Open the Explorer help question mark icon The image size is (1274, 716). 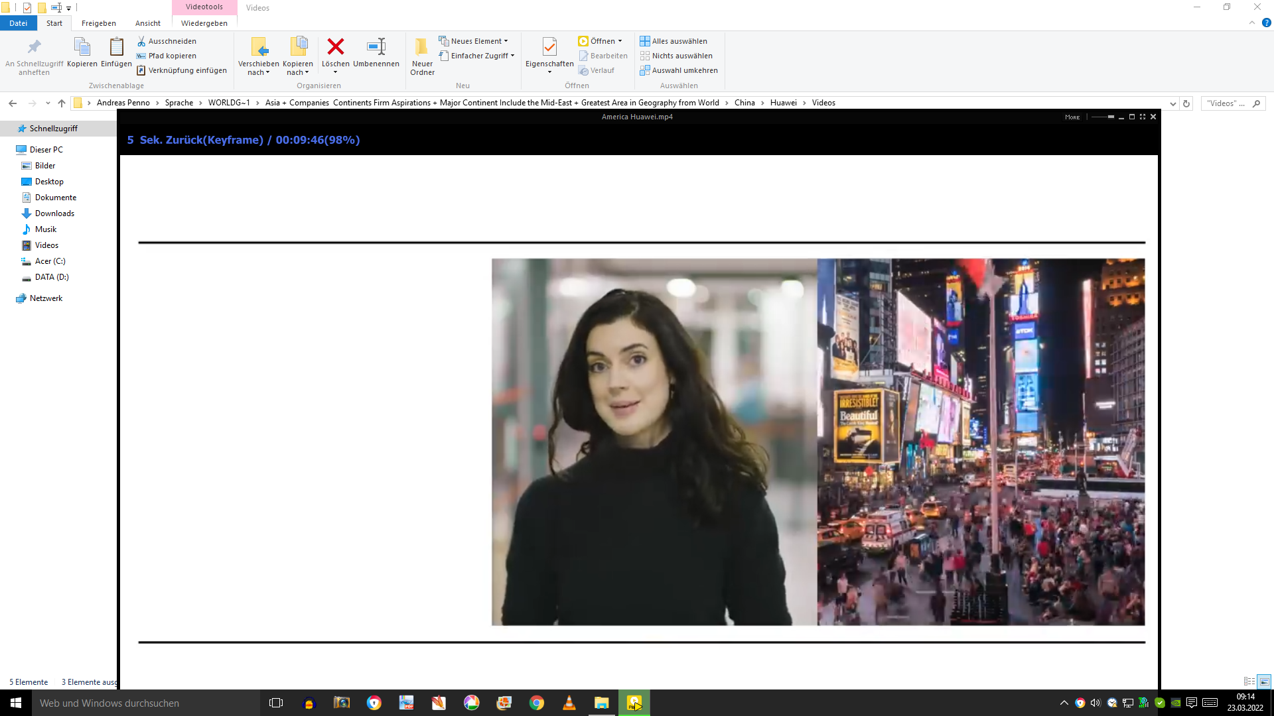(x=1266, y=23)
